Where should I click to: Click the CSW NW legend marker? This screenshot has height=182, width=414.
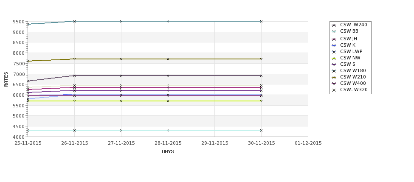334,58
